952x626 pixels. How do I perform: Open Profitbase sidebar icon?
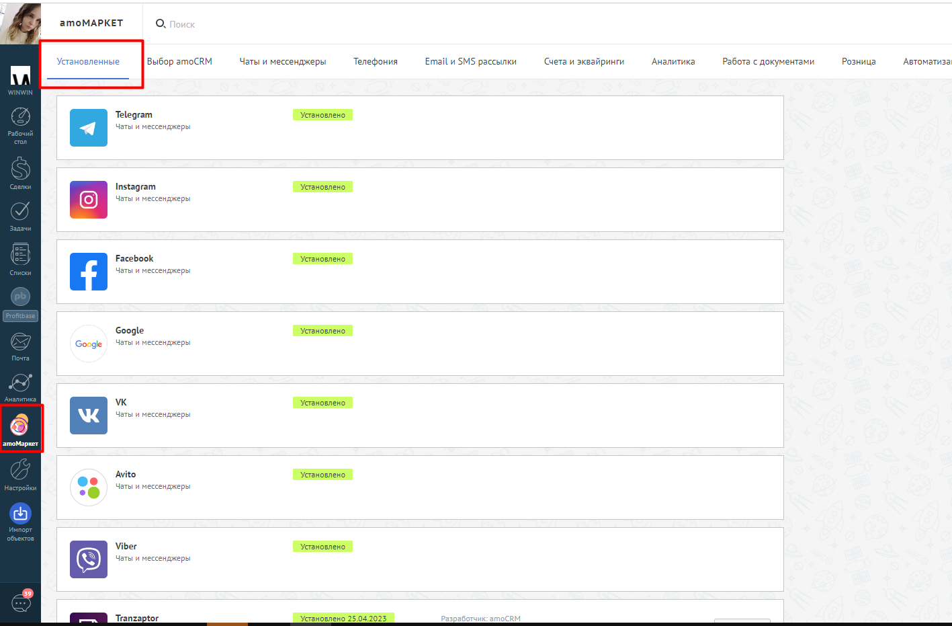coord(20,297)
